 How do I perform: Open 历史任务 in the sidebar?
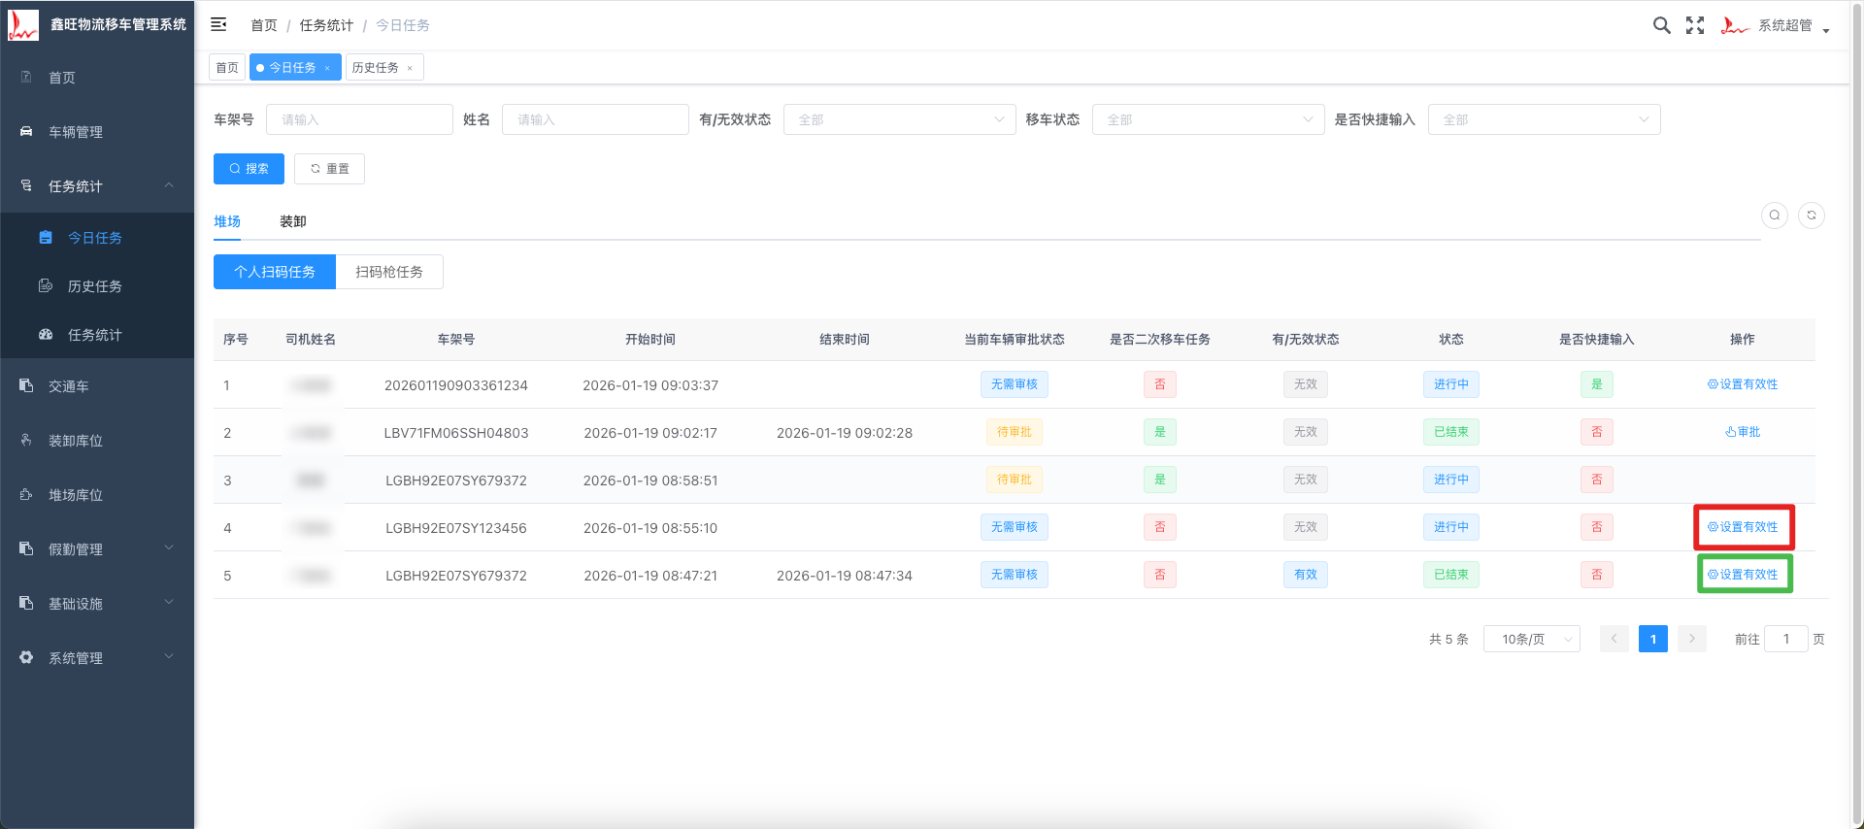point(95,285)
